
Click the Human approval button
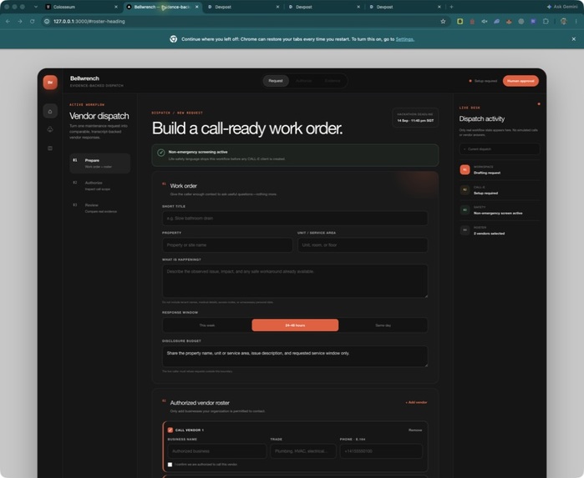point(521,81)
